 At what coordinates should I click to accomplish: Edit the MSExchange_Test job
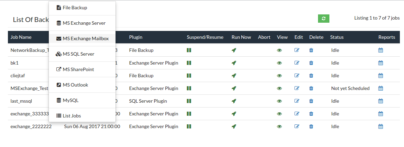tap(297, 88)
